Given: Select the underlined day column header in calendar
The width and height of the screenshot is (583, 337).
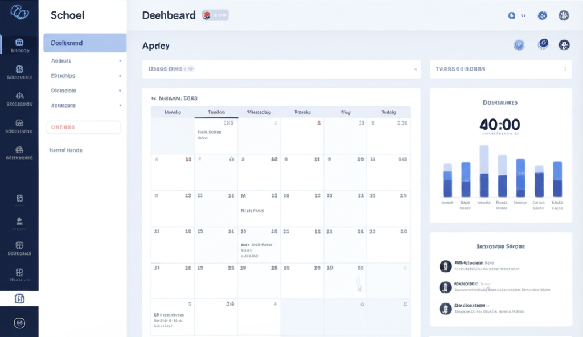Looking at the screenshot, I should click(216, 112).
